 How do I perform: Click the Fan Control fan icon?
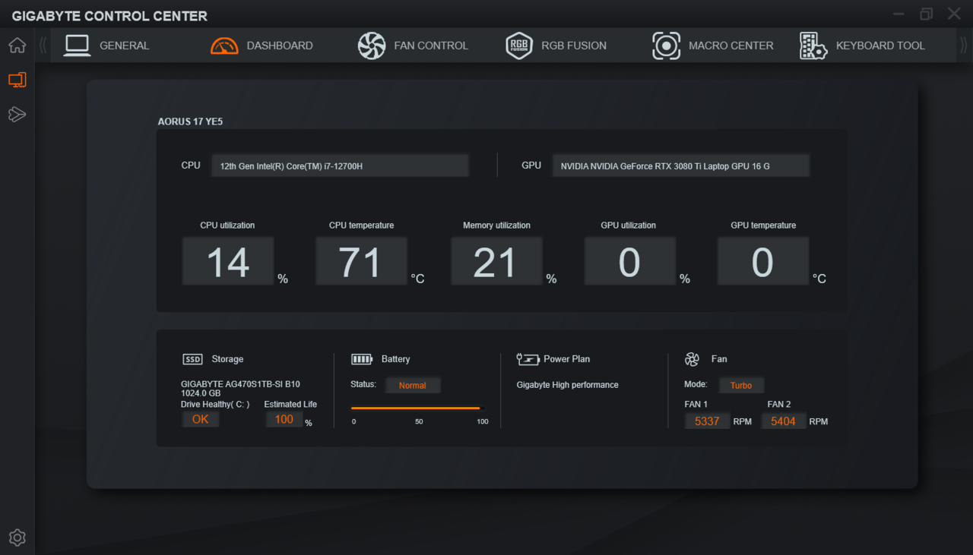tap(372, 46)
